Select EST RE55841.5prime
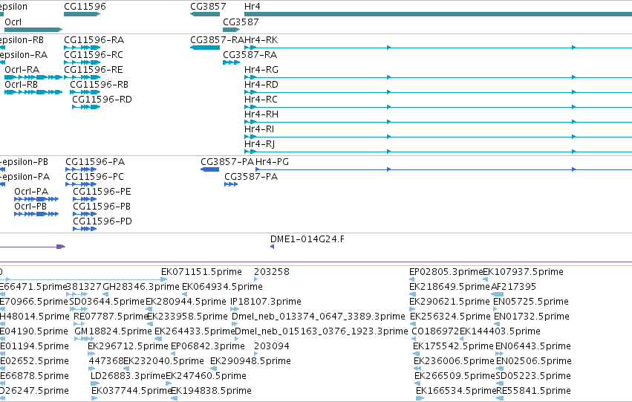Screen dimensions: 632x402 [533, 391]
